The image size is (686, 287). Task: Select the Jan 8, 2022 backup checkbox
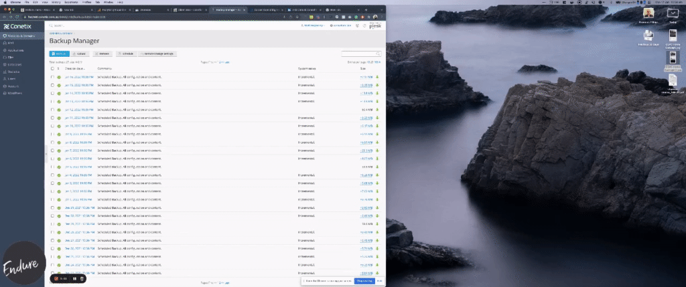(52, 142)
